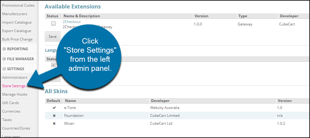The image size is (310, 138).
Task: Click the Mican skin's cross icon
Action: click(54, 123)
